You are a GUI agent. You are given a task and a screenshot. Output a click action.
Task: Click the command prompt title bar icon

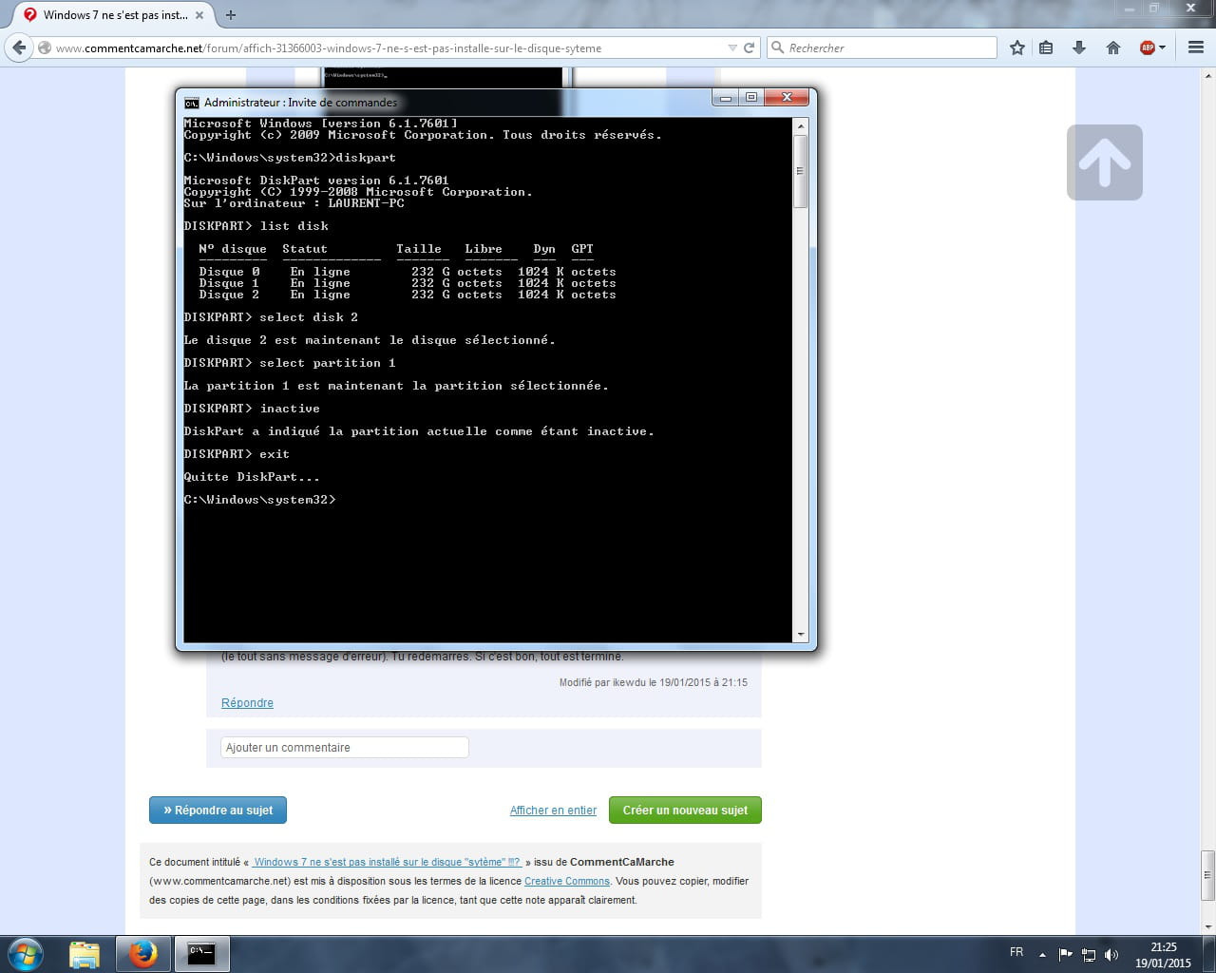(x=192, y=102)
